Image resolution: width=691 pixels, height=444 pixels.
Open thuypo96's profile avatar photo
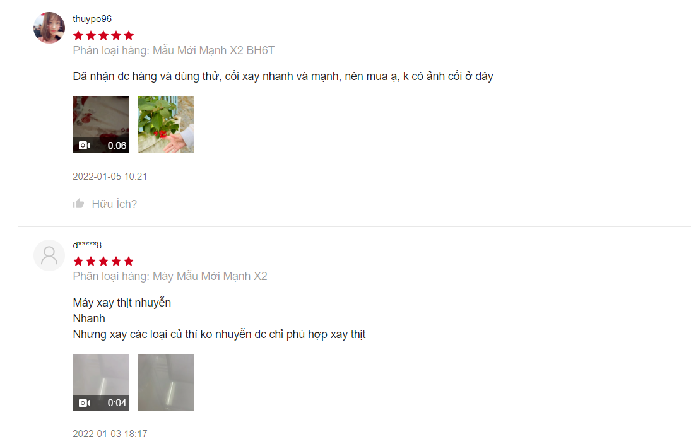tap(49, 28)
